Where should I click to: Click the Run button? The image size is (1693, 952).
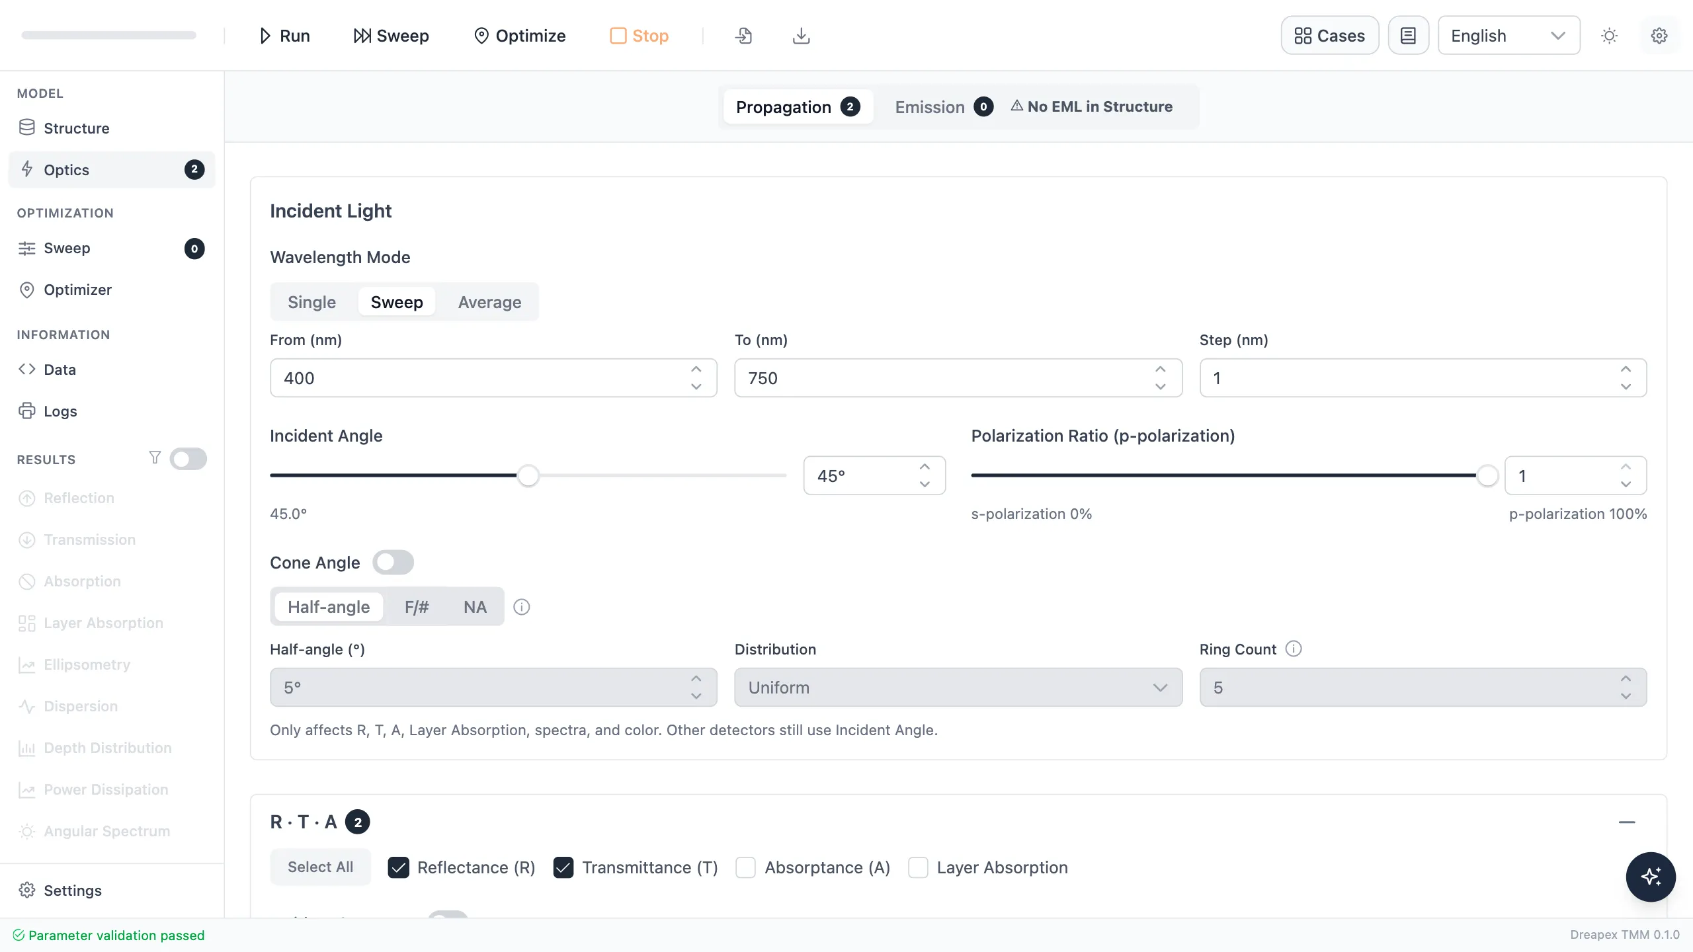click(x=284, y=36)
